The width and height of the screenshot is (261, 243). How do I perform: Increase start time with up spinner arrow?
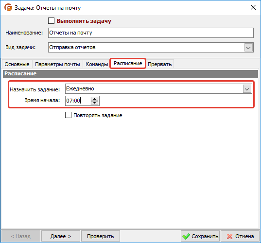(x=95, y=99)
